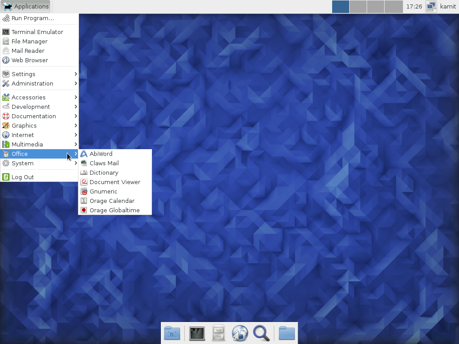This screenshot has width=459, height=344.
Task: Choose Log Out from the Applications menu
Action: point(22,177)
